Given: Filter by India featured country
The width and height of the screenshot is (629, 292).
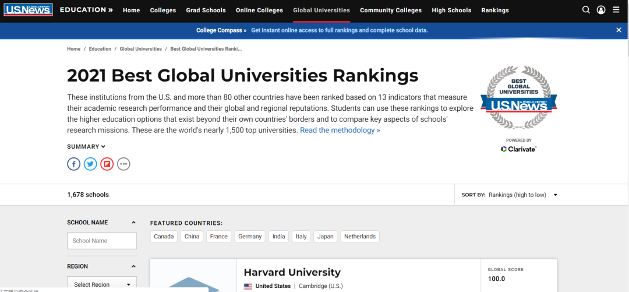Looking at the screenshot, I should [x=279, y=237].
